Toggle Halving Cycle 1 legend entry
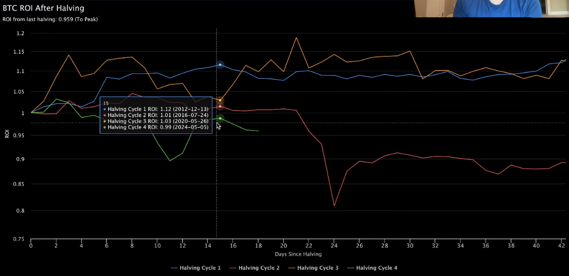This screenshot has width=569, height=276. [x=196, y=268]
